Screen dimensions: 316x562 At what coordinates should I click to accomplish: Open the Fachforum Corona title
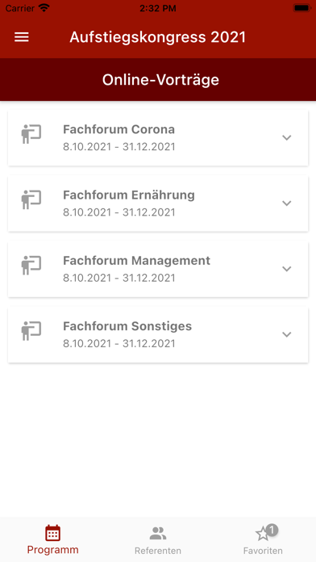point(118,129)
